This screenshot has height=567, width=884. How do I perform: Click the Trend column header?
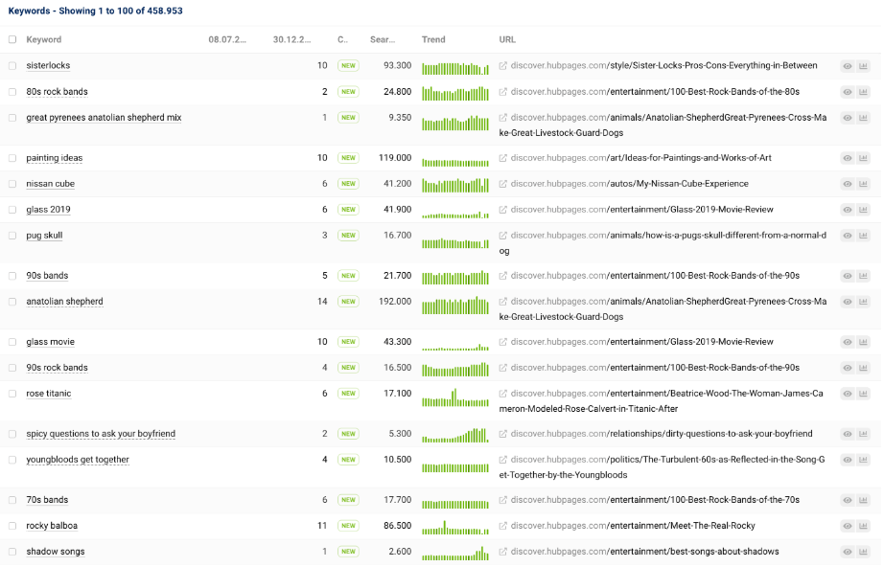click(433, 40)
